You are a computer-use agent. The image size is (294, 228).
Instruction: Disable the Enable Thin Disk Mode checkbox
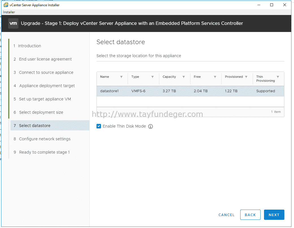click(x=99, y=126)
